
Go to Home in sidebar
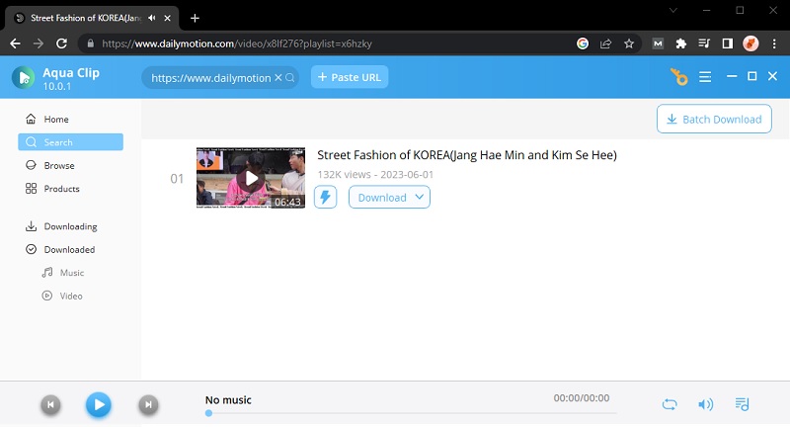pyautogui.click(x=56, y=119)
